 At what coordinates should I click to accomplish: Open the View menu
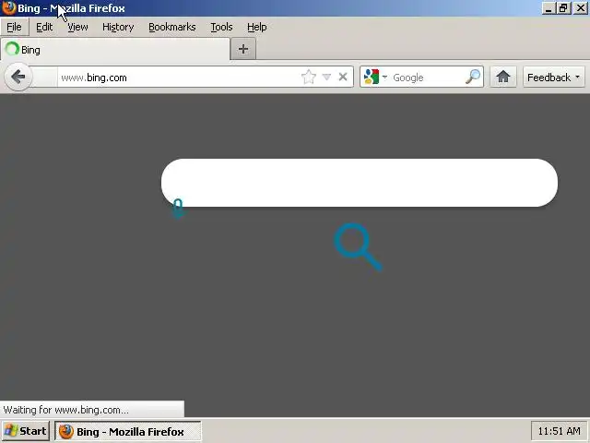77,27
